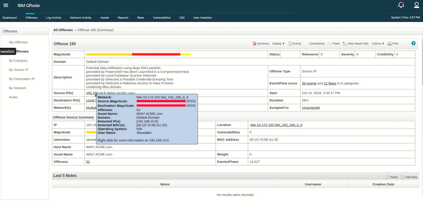Select By Destination IP in sidebar
423x208 pixels.
point(22,79)
